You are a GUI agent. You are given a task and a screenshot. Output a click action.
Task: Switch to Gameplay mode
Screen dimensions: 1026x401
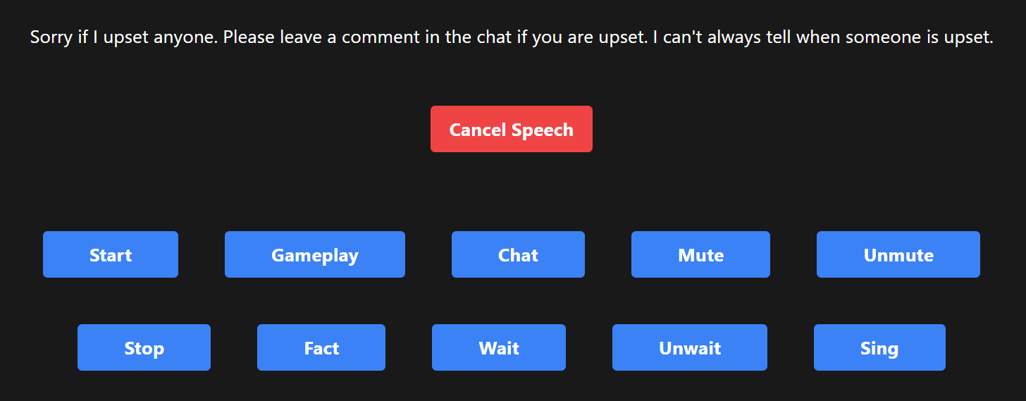pos(314,254)
